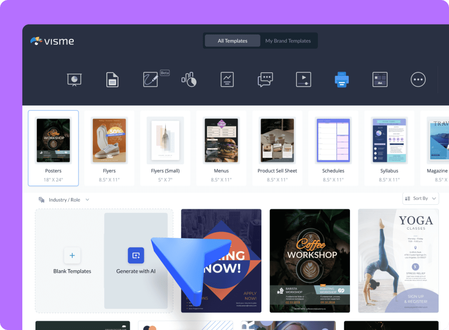Switch to My Brand Templates tab
The width and height of the screenshot is (449, 330).
[288, 40]
